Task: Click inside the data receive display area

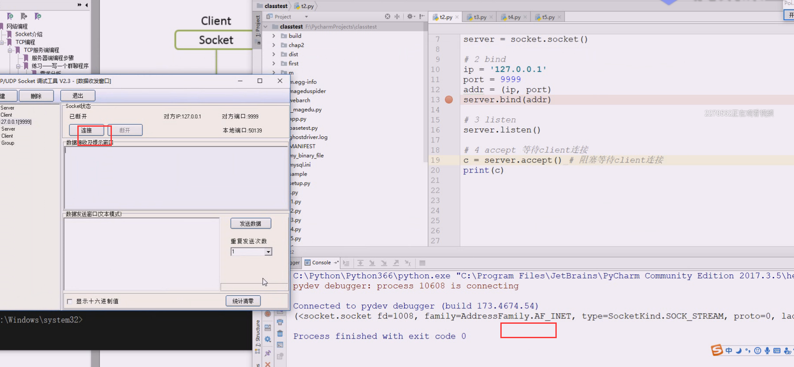Action: pos(176,178)
